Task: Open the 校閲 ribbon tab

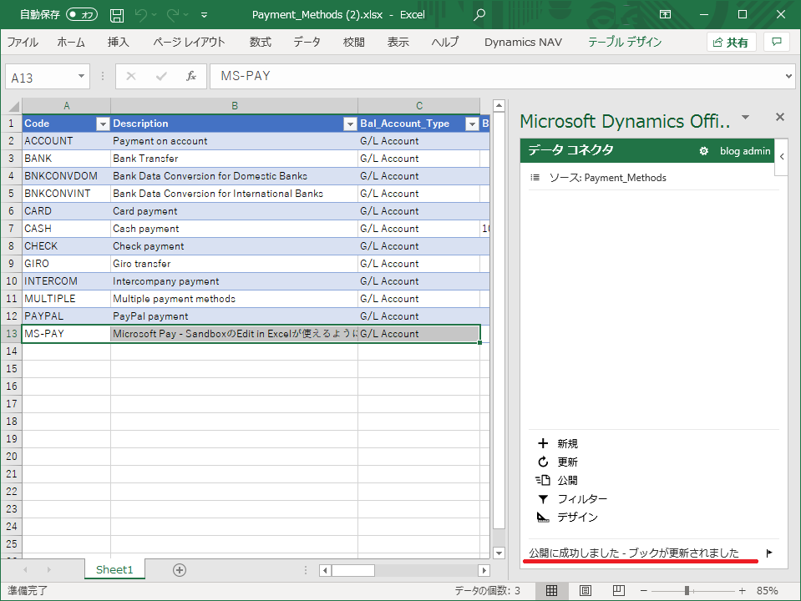Action: click(x=353, y=42)
